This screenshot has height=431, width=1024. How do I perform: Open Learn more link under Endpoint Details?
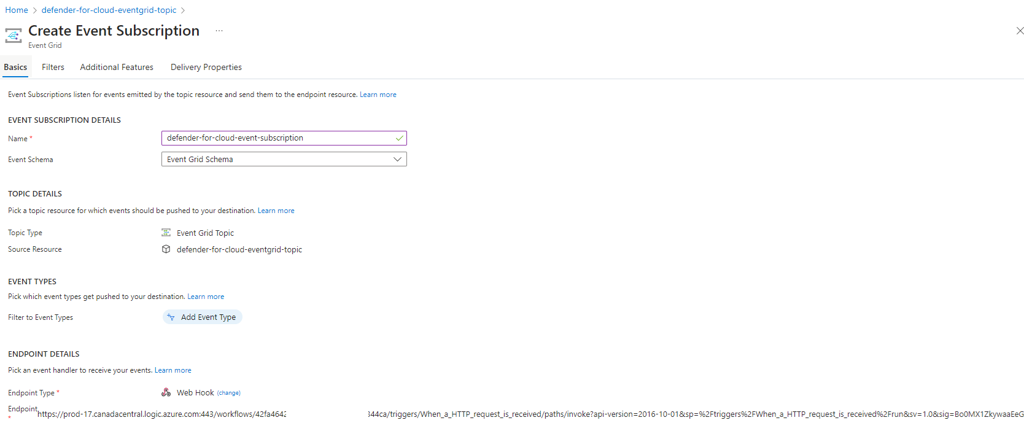[173, 370]
